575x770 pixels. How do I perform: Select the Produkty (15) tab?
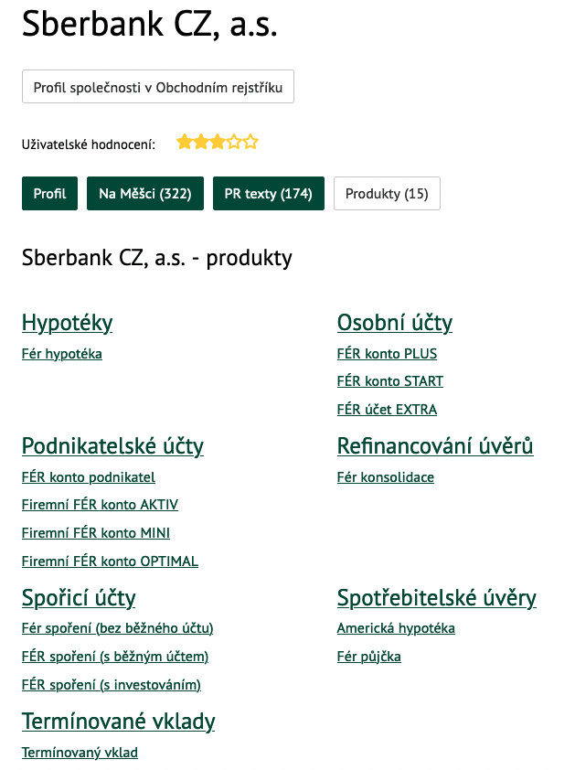pyautogui.click(x=387, y=194)
